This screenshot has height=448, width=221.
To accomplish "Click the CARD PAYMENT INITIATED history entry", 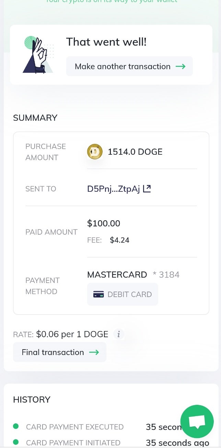I will point(73,443).
